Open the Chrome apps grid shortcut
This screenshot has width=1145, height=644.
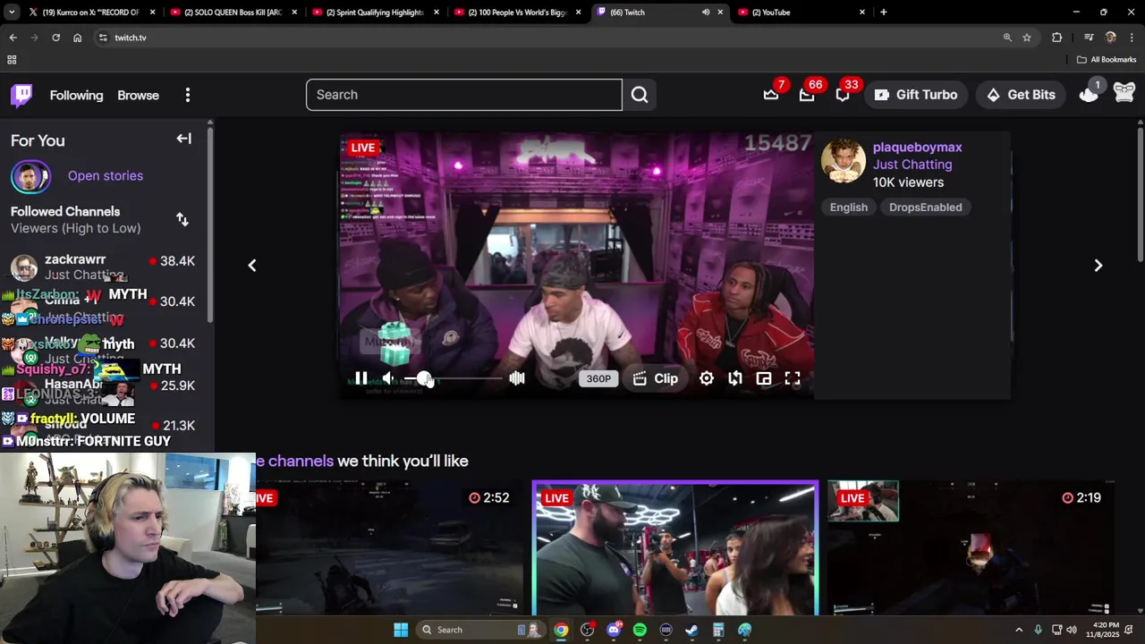click(x=12, y=60)
